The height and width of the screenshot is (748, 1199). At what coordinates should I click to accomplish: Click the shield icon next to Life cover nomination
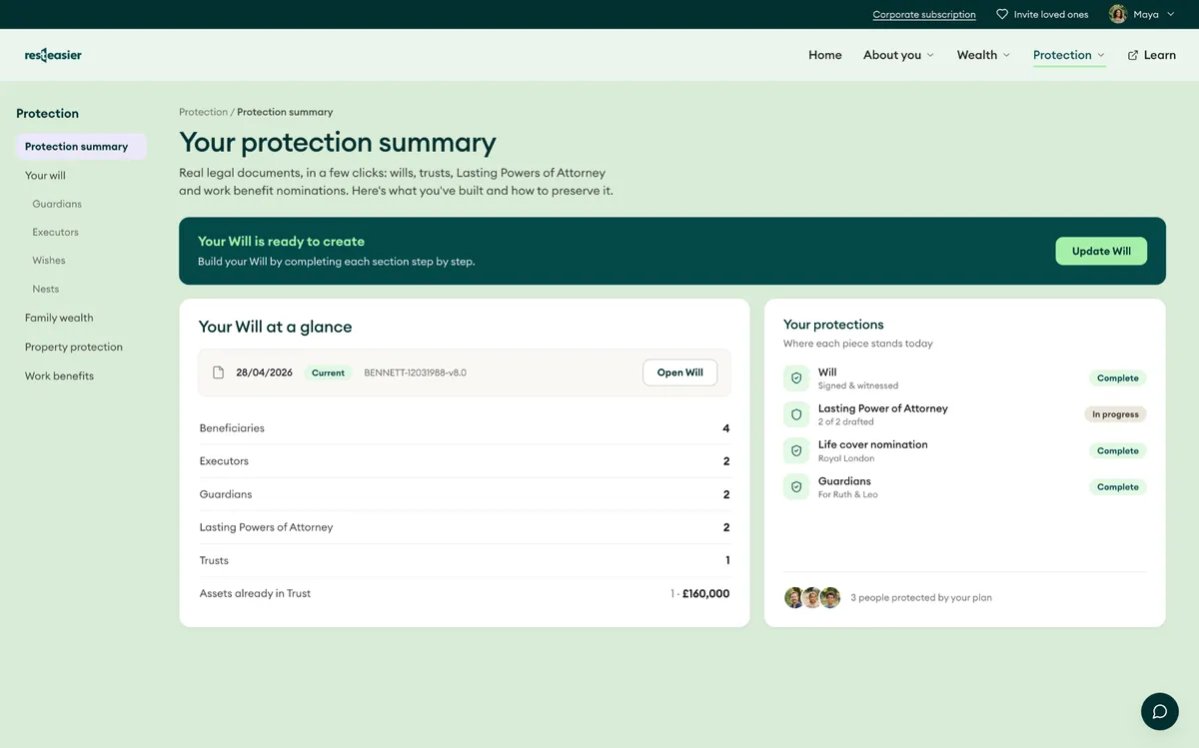point(796,450)
